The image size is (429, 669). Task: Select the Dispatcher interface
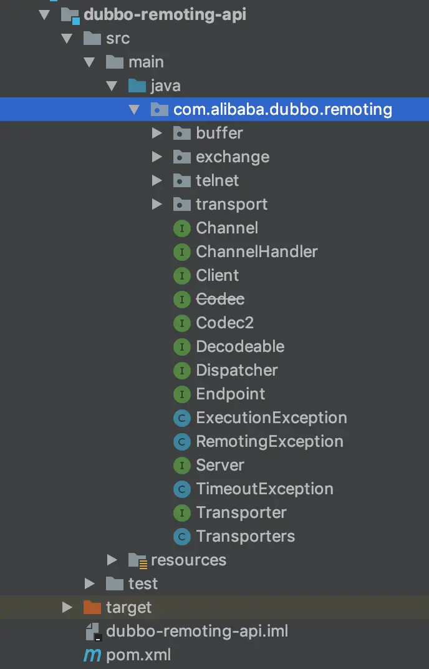[236, 370]
